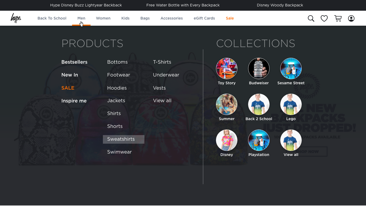366x206 pixels.
Task: Click View all under Products
Action: pyautogui.click(x=162, y=101)
